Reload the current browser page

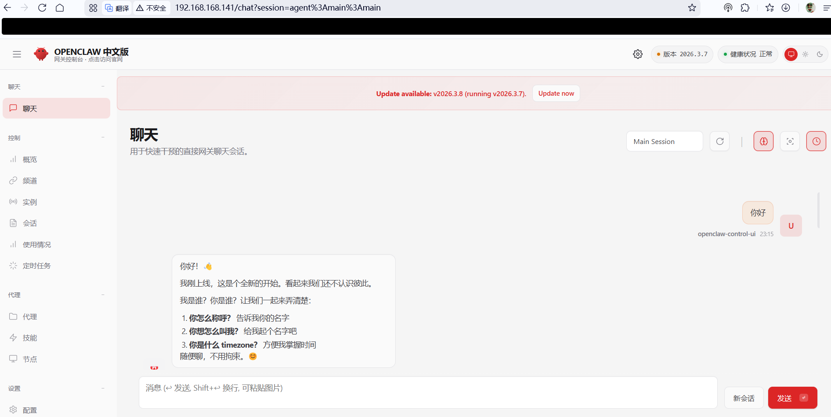pos(42,7)
